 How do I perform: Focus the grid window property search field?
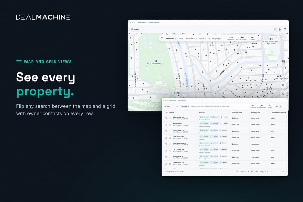point(211,107)
